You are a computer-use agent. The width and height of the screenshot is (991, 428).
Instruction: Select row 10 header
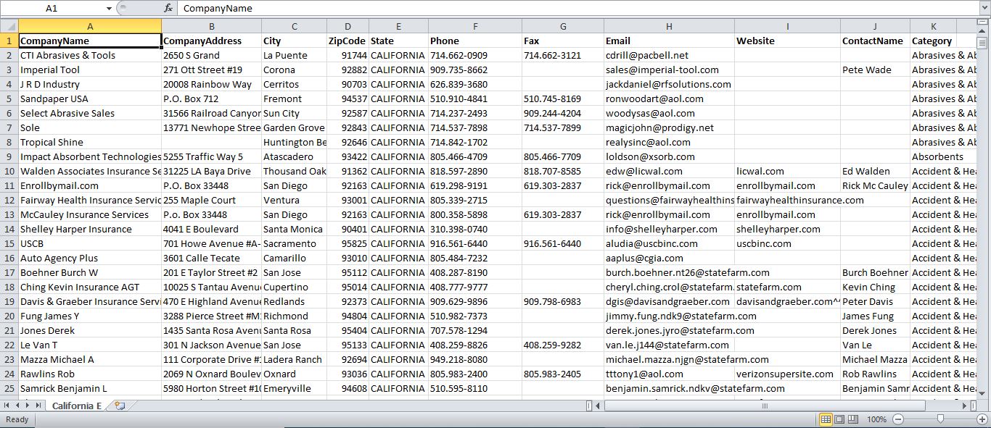pos(9,171)
